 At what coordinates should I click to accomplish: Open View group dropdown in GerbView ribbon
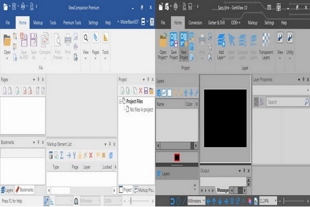280,46
